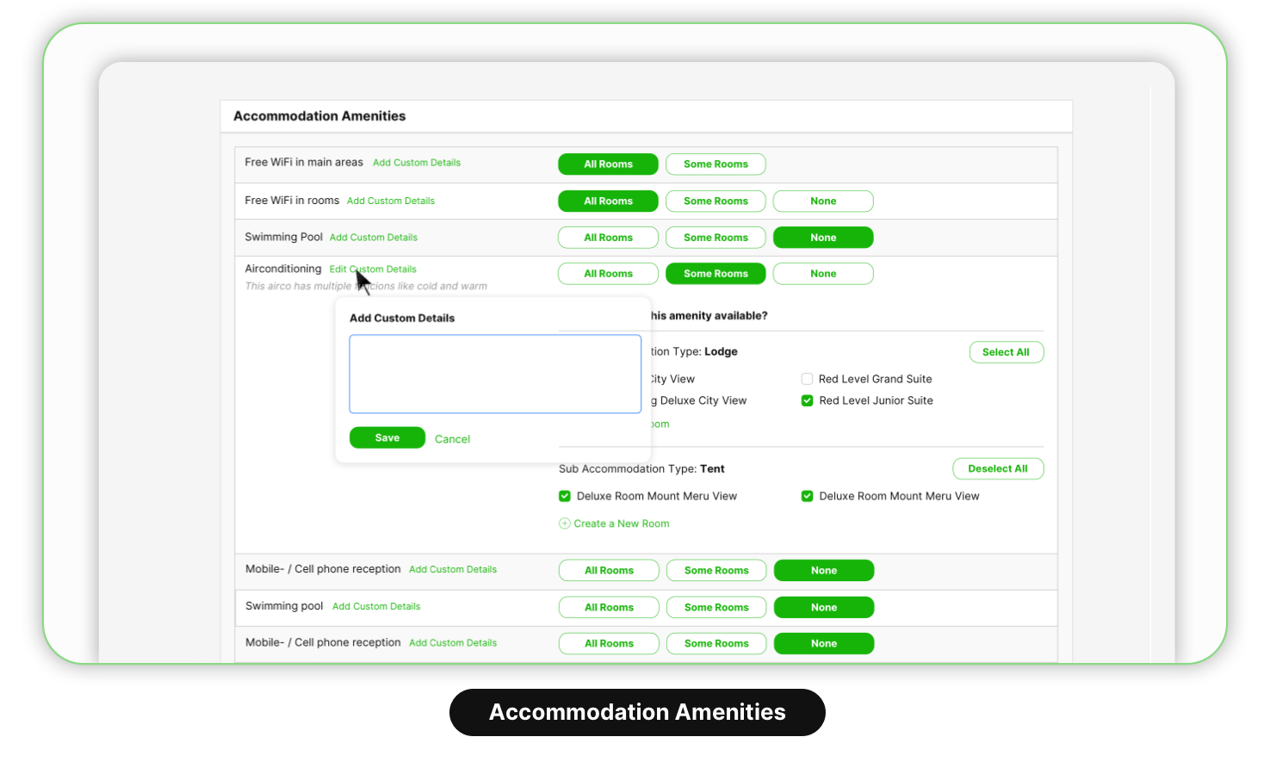This screenshot has width=1276, height=768.
Task: Uncheck the Red Level Junior Suite checkbox
Action: pos(807,400)
